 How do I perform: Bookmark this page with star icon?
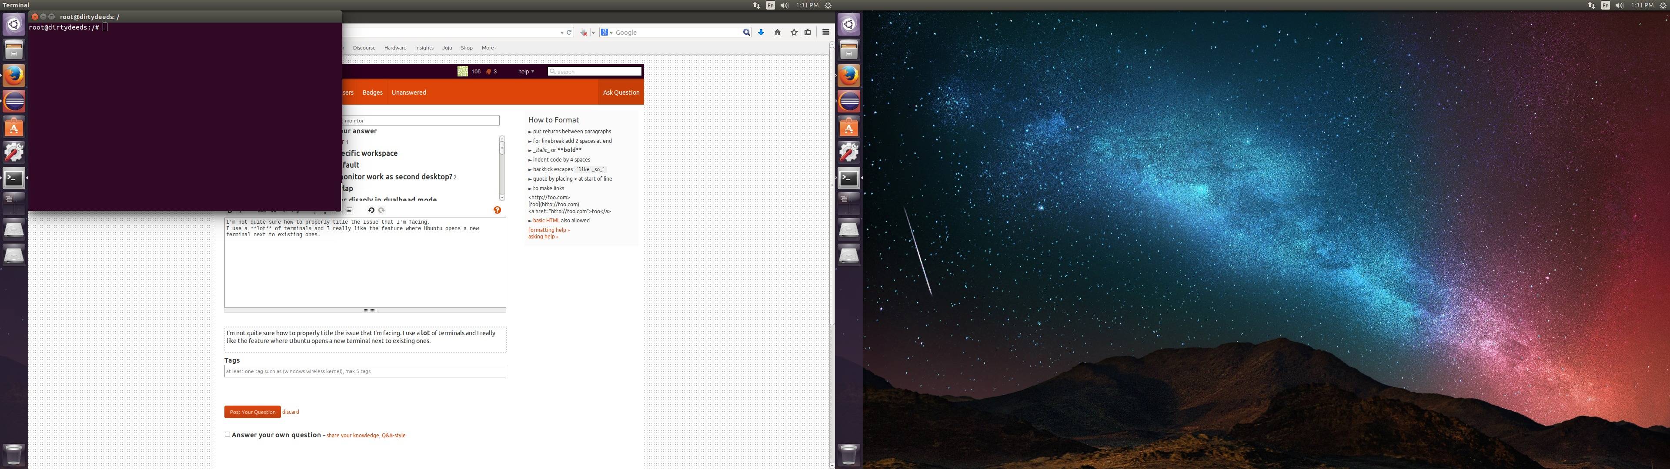794,33
